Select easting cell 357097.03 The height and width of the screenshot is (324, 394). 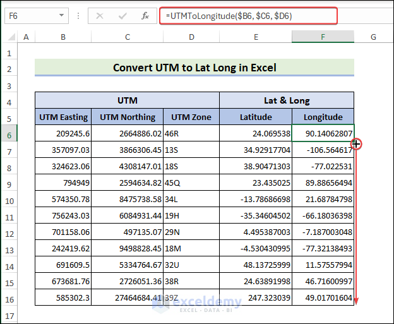pyautogui.click(x=63, y=150)
